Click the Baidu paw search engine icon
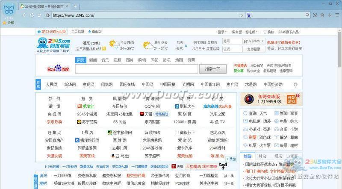Image resolution: width=342 pixels, height=189 pixels. (x=249, y=15)
